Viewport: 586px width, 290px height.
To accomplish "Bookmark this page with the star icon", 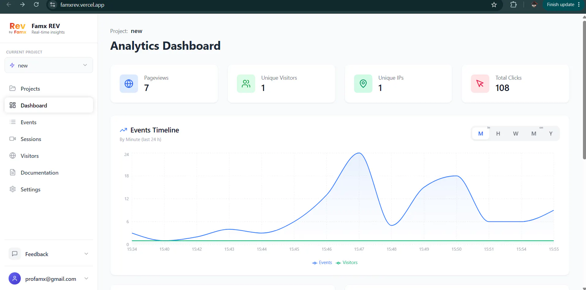I will pos(494,5).
